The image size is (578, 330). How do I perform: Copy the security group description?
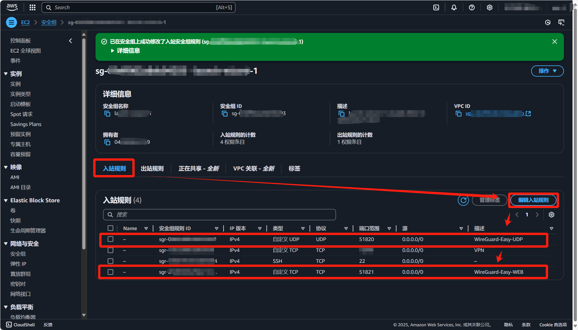342,114
